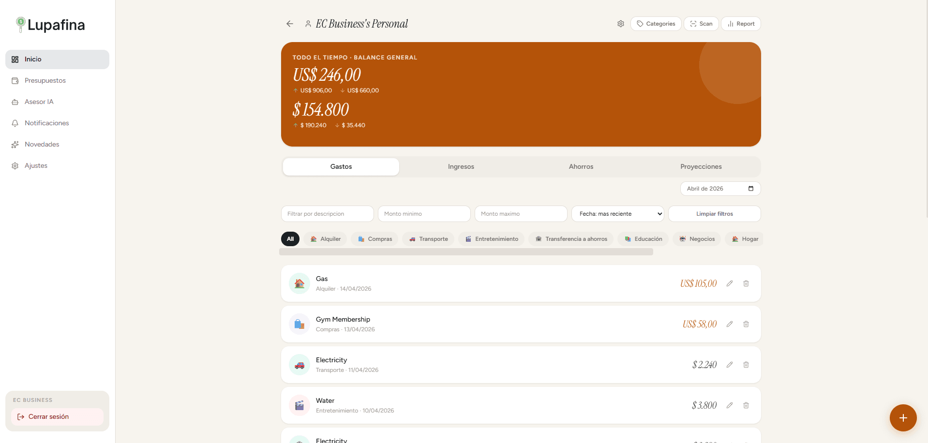Filter by Entretenimiento category
The height and width of the screenshot is (443, 928).
491,239
